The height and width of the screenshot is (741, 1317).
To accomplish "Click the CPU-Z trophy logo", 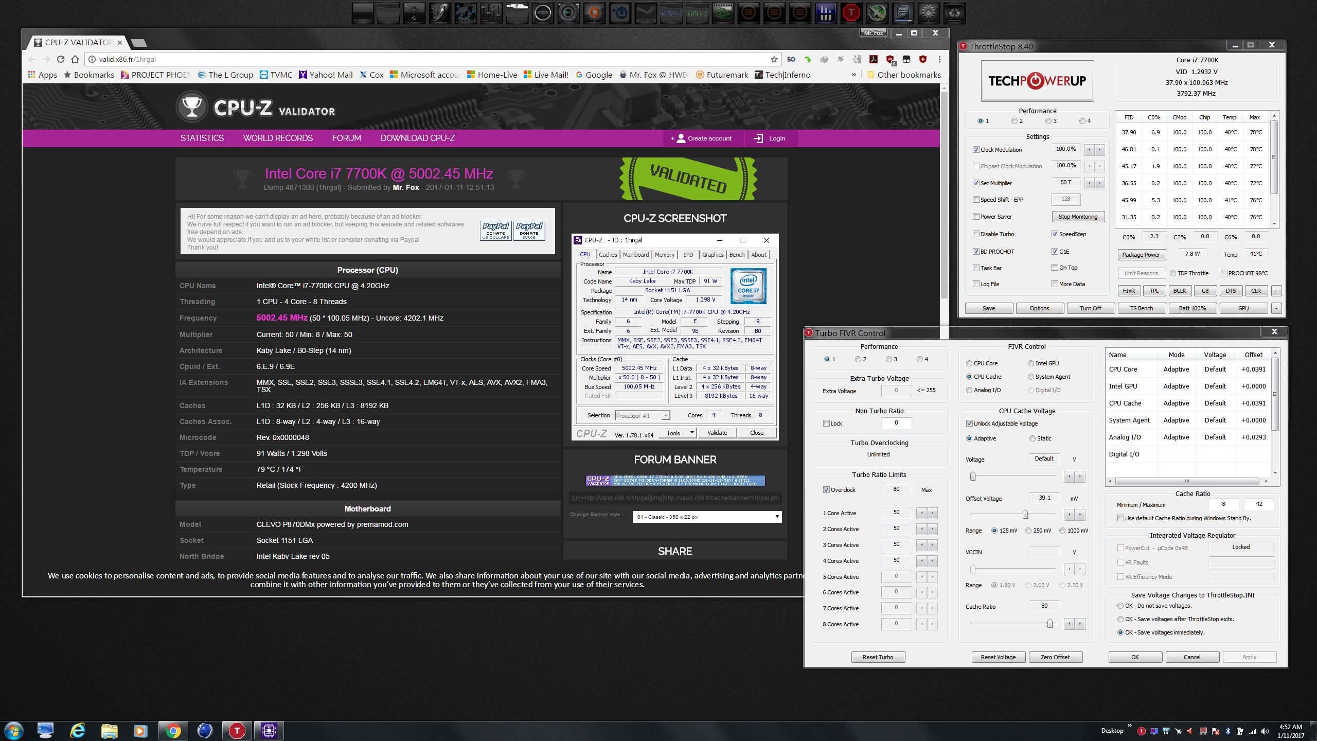I will click(x=191, y=107).
